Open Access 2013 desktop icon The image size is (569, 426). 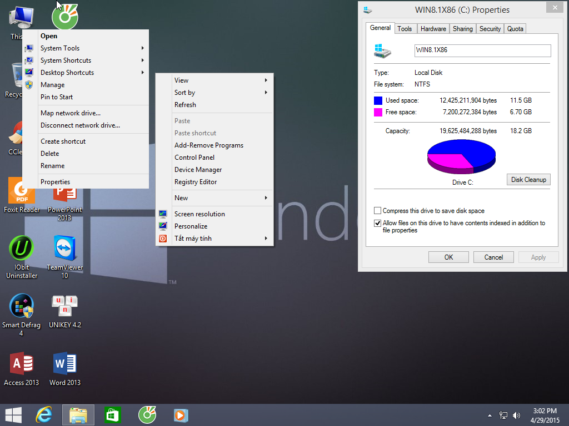pyautogui.click(x=22, y=364)
